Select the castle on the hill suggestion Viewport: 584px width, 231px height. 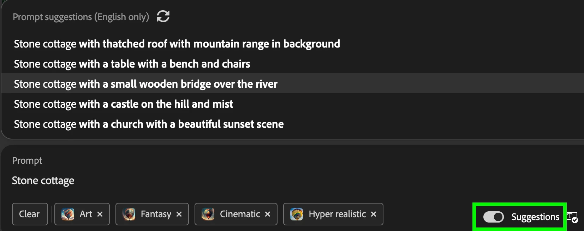pyautogui.click(x=124, y=104)
